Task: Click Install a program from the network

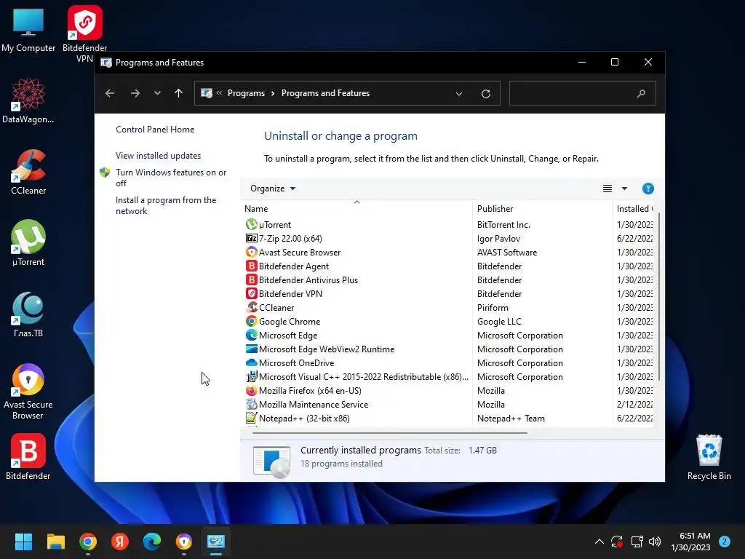Action: 166,205
